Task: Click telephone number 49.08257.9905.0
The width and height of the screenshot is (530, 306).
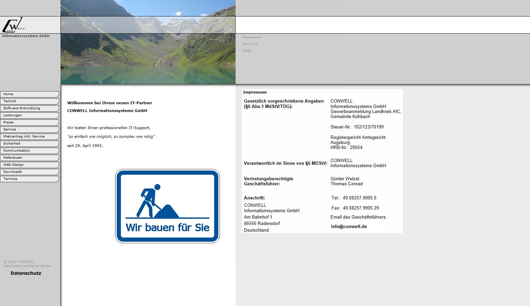Action: [359, 198]
